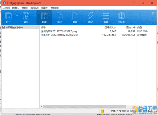Image resolution: width=158 pixels, height=115 pixels.
Task: Click the Codepage (代码页) globe icon
Action: pyautogui.click(x=121, y=16)
